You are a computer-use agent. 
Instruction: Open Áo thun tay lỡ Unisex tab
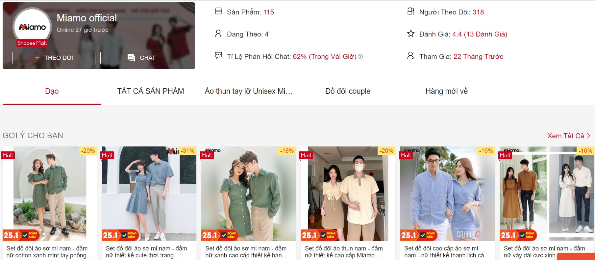click(249, 91)
